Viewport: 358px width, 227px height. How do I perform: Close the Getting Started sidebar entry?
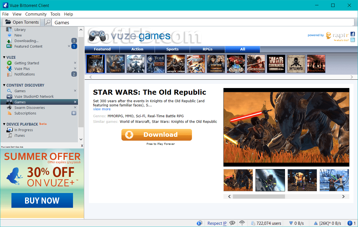click(75, 63)
